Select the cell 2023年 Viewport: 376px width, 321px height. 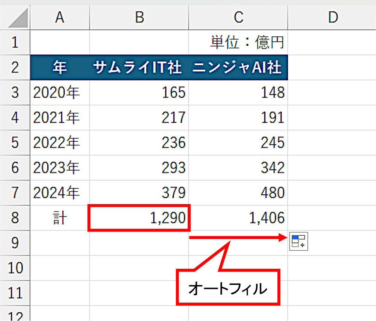(x=60, y=168)
